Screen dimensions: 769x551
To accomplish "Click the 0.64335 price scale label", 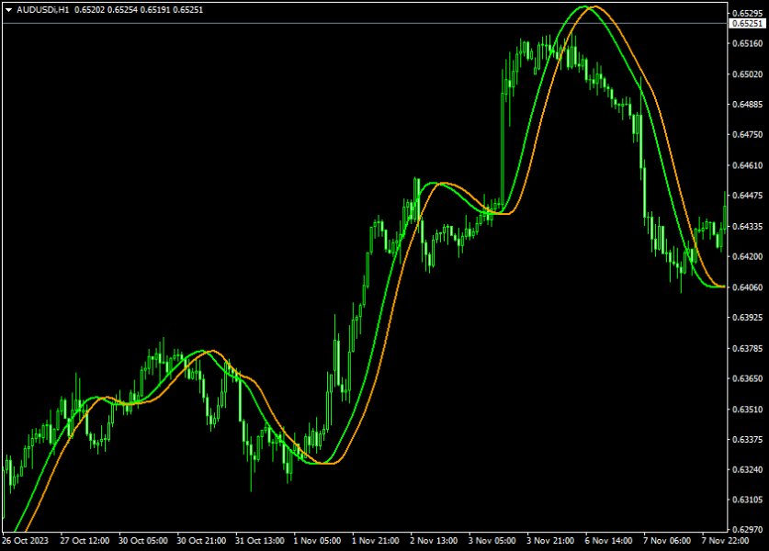I will pos(748,227).
